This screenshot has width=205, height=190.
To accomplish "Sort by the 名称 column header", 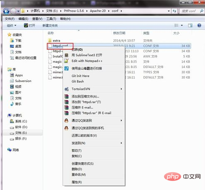I will pos(51,33).
